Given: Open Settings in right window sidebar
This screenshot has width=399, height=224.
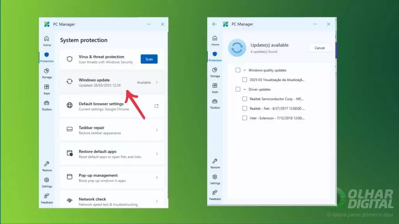Looking at the screenshot, I should point(215,179).
